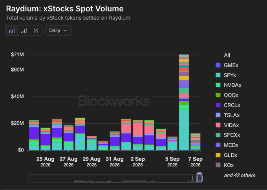Toggle QQQx series in the legend
Image resolution: width=267 pixels, height=190 pixels.
[x=227, y=95]
